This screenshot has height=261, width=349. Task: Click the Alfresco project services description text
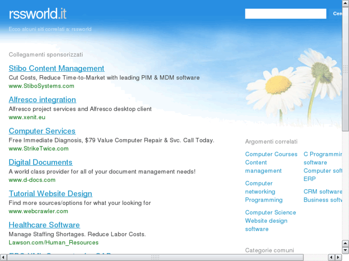(80, 109)
